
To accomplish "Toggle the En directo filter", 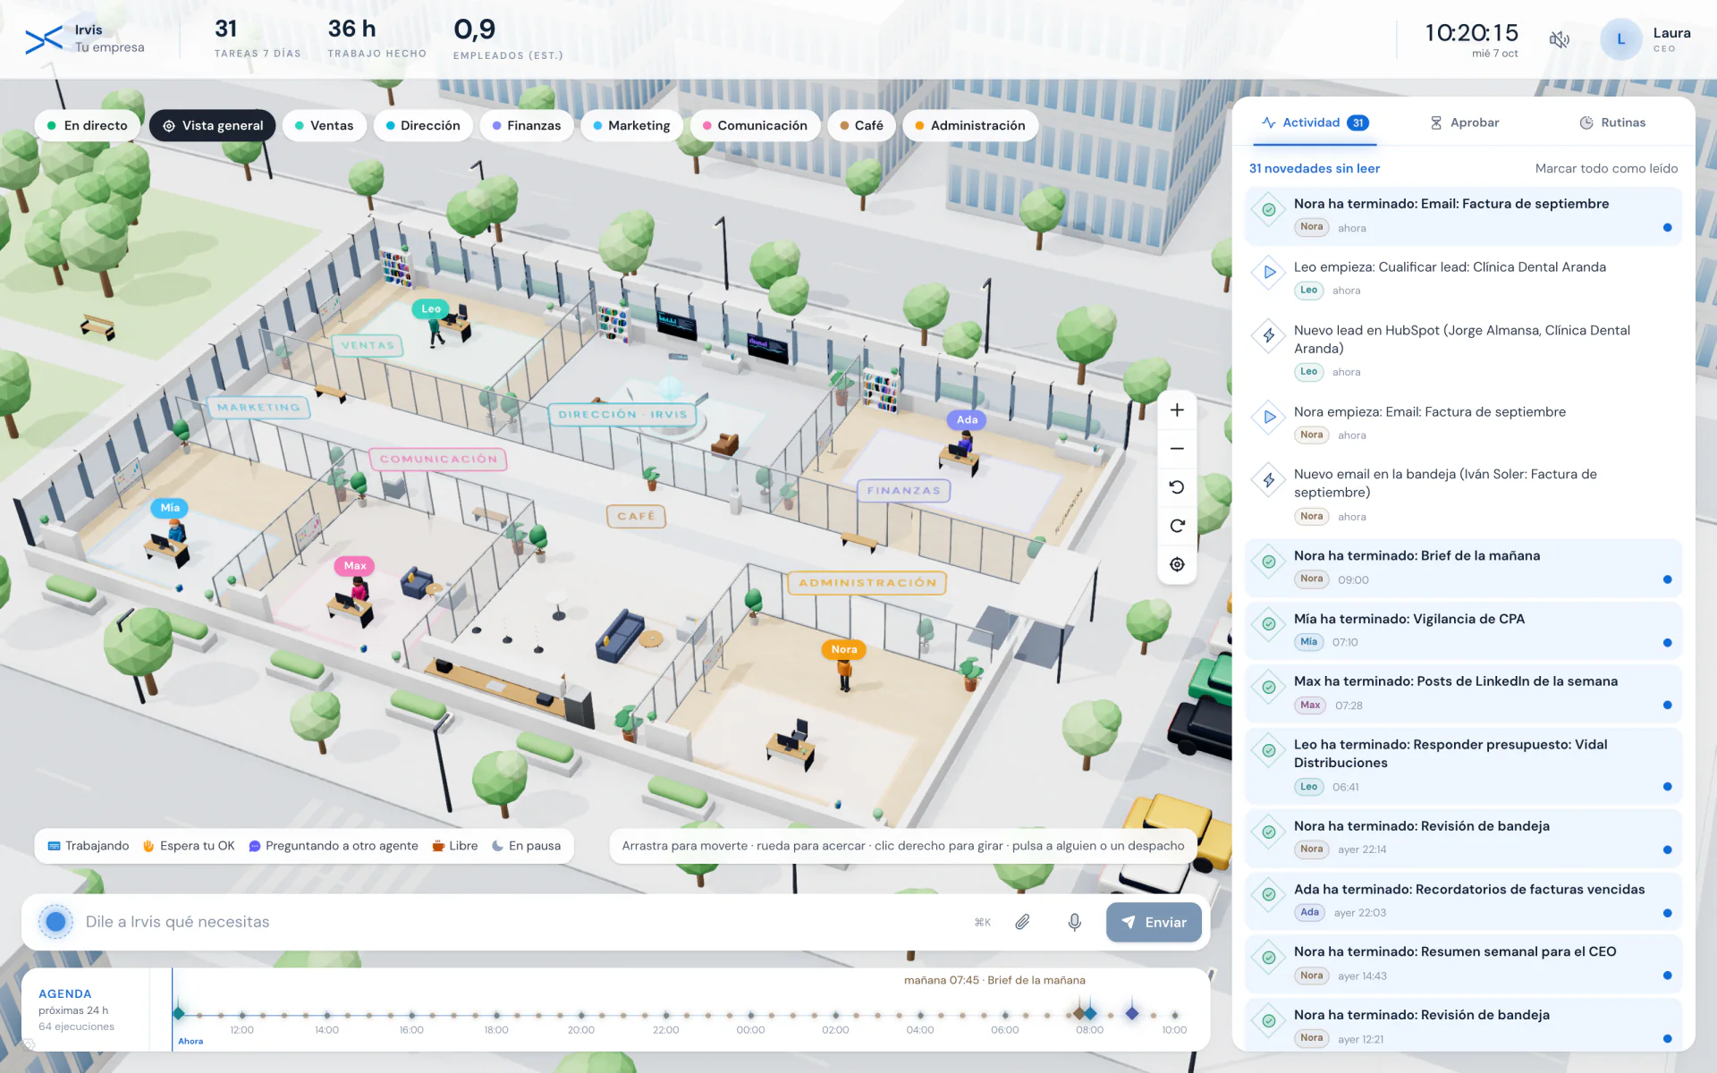I will click(x=88, y=125).
